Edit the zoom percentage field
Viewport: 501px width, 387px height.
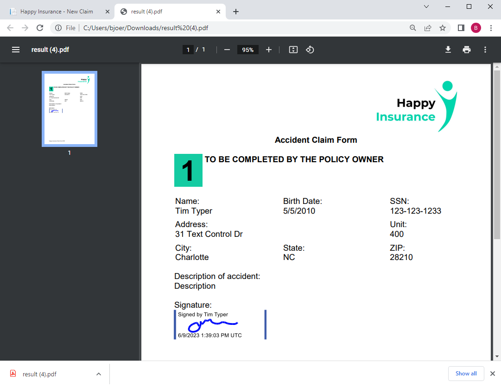247,50
